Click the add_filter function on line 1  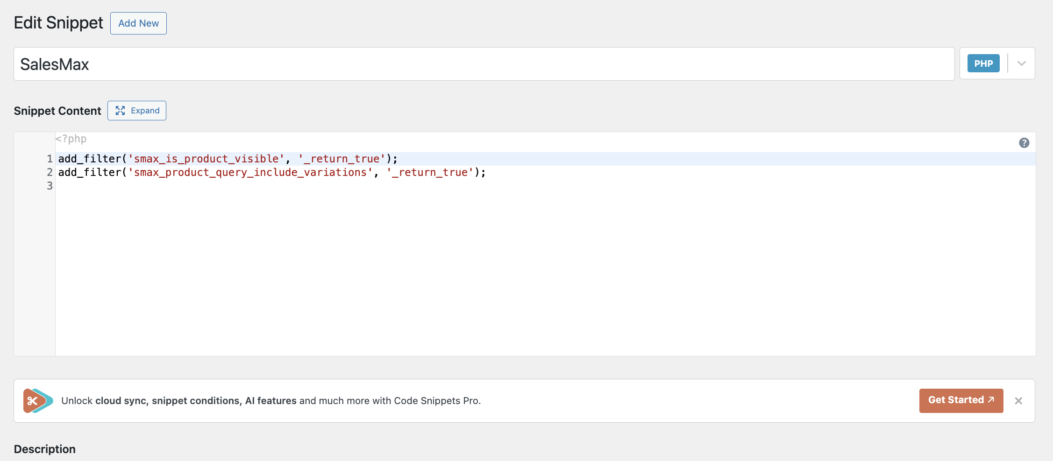[x=89, y=159]
